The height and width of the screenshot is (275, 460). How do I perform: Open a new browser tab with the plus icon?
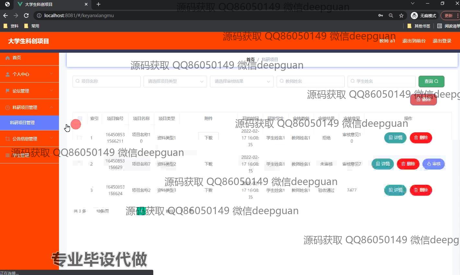pyautogui.click(x=98, y=4)
